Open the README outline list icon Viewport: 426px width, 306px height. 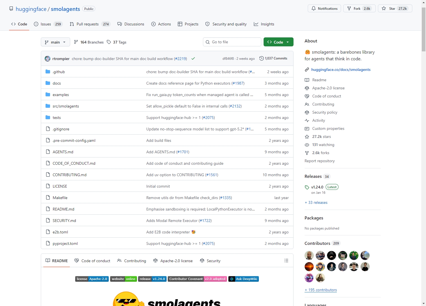[286, 260]
